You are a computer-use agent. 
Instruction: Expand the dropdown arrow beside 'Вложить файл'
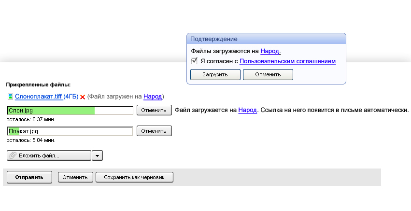97,155
